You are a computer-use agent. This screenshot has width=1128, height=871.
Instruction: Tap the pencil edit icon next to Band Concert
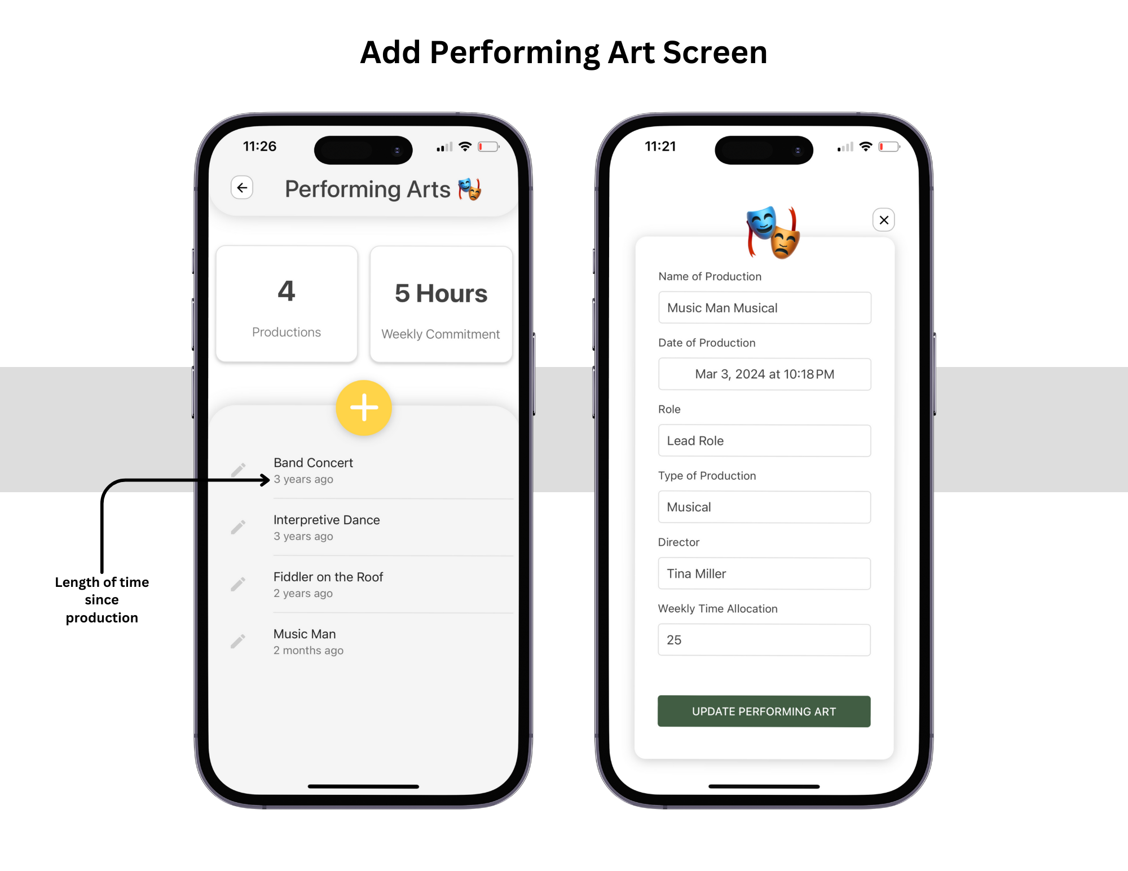coord(241,467)
